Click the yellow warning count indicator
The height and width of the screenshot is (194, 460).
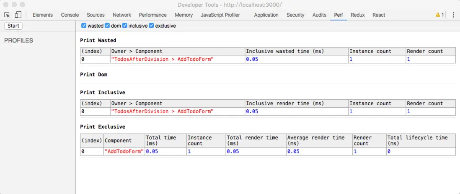coord(440,15)
